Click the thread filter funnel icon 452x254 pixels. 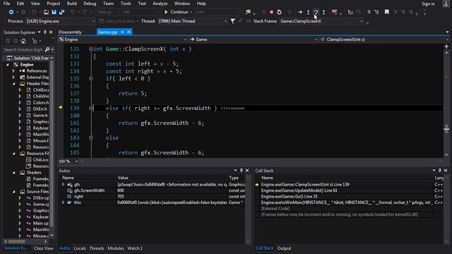coord(232,21)
